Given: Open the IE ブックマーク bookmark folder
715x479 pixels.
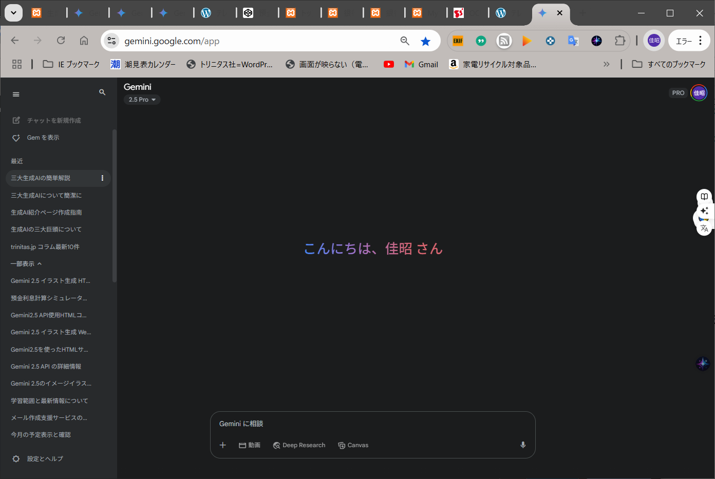Looking at the screenshot, I should click(x=71, y=64).
